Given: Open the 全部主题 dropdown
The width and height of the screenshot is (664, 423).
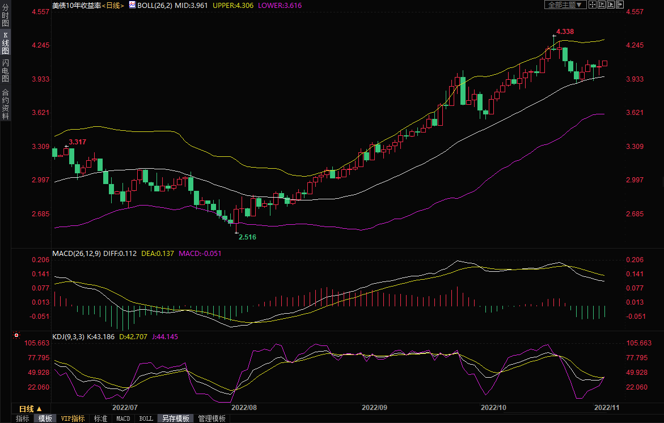Looking at the screenshot, I should click(x=564, y=5).
